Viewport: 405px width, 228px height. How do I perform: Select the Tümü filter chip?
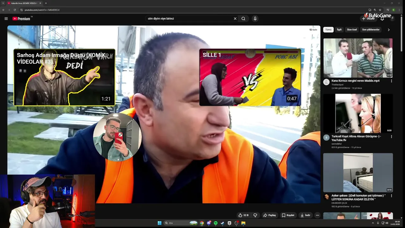[x=328, y=29]
